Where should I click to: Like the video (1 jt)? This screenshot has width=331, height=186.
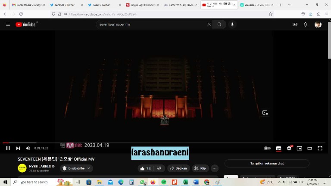click(x=145, y=168)
